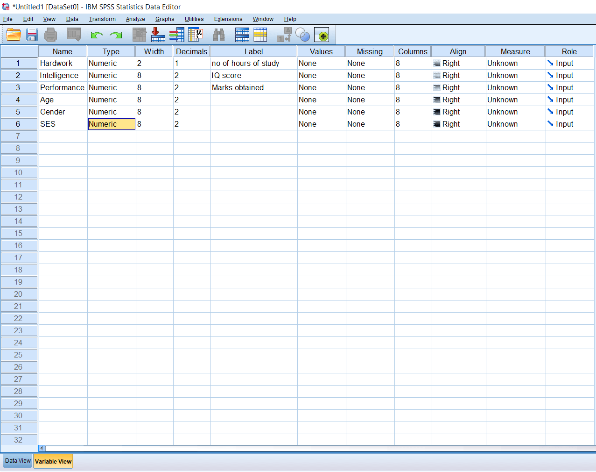596x472 pixels.
Task: Undo the last action
Action: 97,34
